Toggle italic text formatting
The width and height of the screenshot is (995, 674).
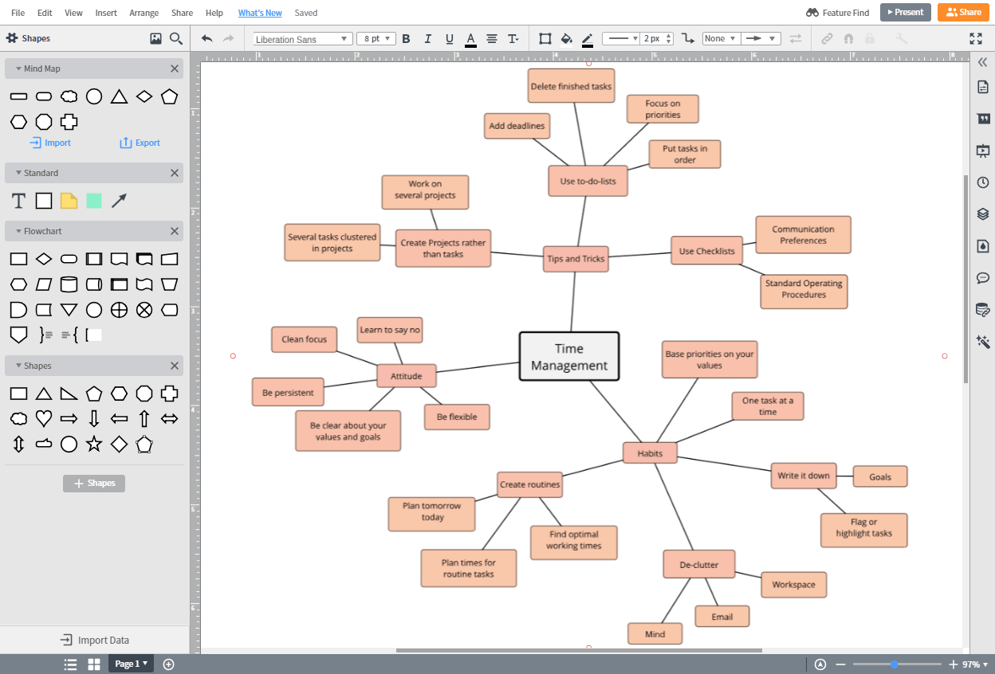click(427, 38)
